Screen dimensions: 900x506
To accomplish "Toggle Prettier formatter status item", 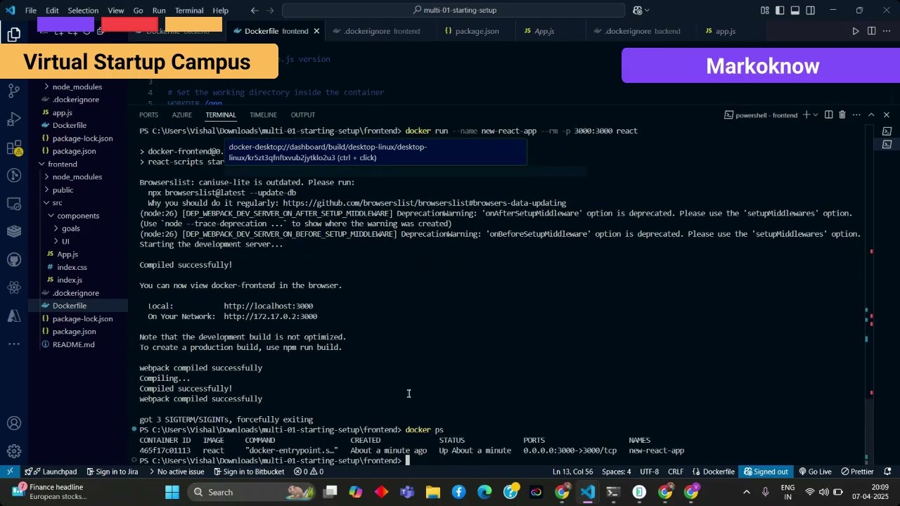I will pos(857,472).
